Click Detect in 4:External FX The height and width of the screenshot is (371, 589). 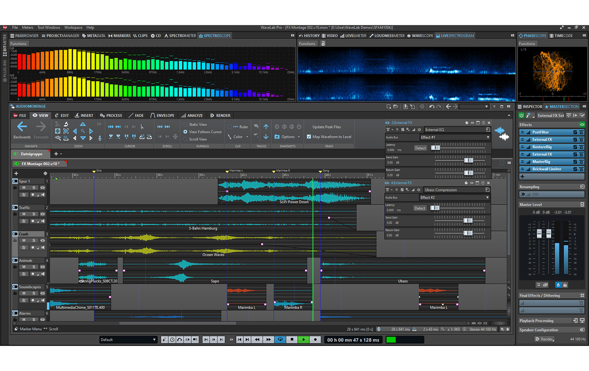(x=420, y=208)
